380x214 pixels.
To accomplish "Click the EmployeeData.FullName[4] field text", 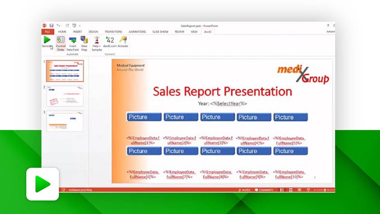I will tap(253, 140).
